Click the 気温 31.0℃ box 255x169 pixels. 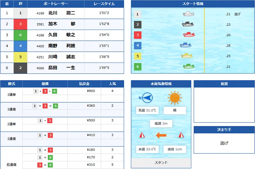pyautogui.click(x=147, y=110)
